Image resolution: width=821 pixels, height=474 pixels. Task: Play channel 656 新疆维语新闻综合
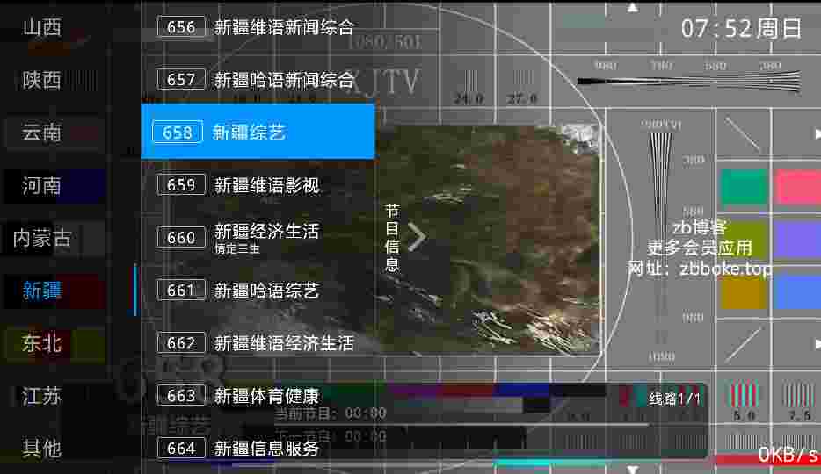pyautogui.click(x=258, y=27)
